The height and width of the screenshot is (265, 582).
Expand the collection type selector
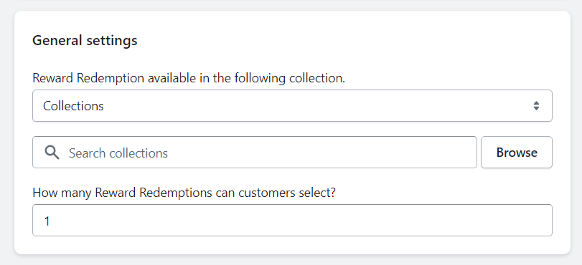click(x=292, y=105)
